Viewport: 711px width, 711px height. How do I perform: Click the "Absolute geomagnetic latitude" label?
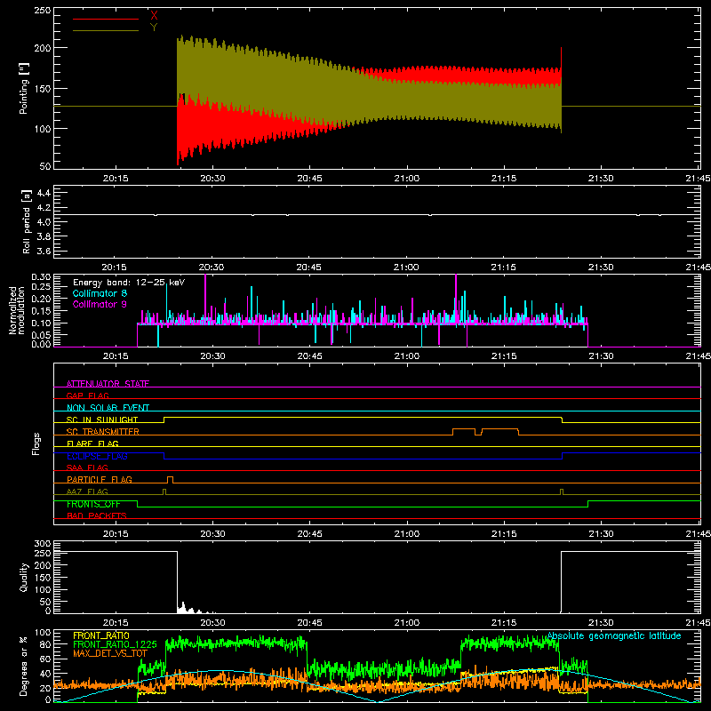[614, 635]
